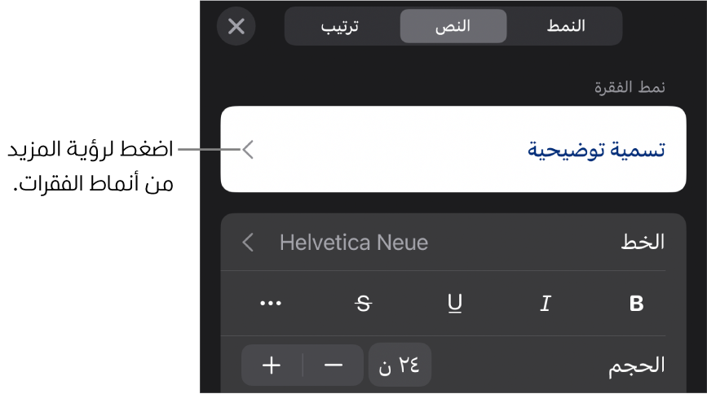Increase font size with plus button
The width and height of the screenshot is (707, 394).
point(272,366)
